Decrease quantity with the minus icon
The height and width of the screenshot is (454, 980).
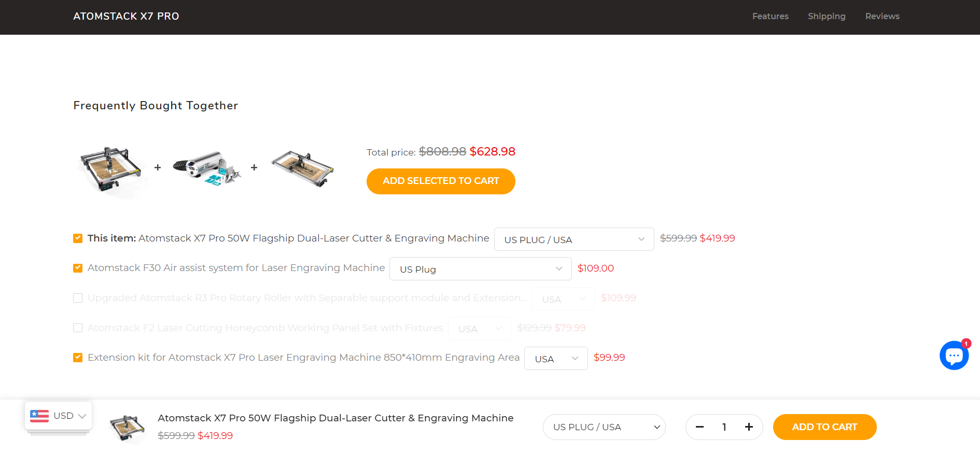click(699, 427)
